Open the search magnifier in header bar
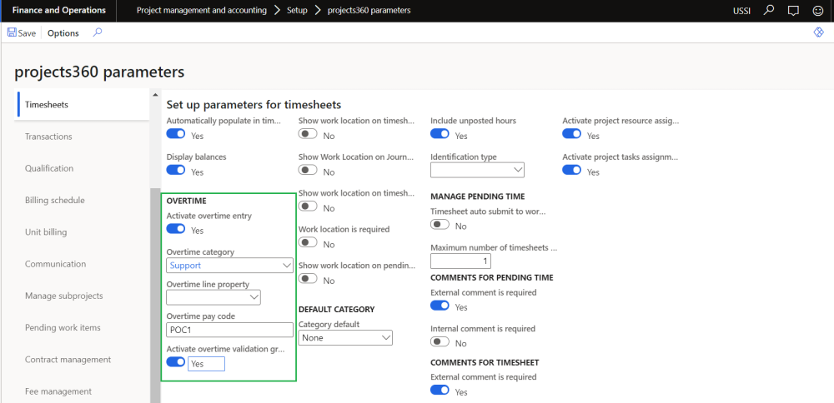Viewport: 834px width, 403px height. tap(769, 10)
